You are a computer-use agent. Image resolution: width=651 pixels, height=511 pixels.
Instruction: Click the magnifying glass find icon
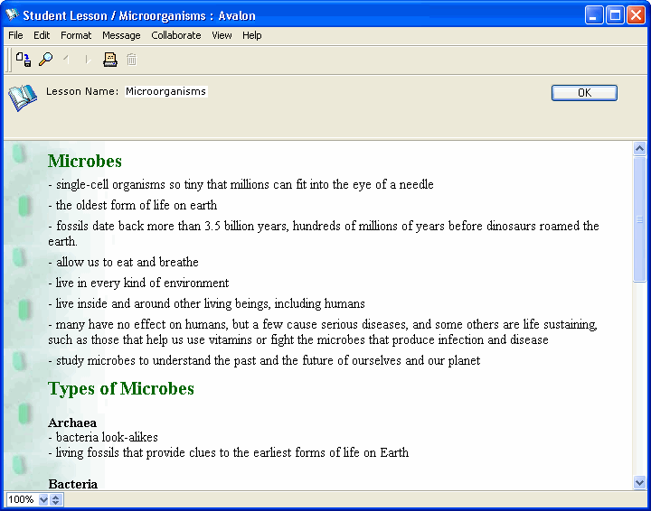click(x=45, y=60)
